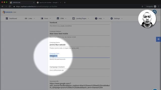Open the Landing Pages menu
Viewport: 161px width, 90px height.
(81, 18)
